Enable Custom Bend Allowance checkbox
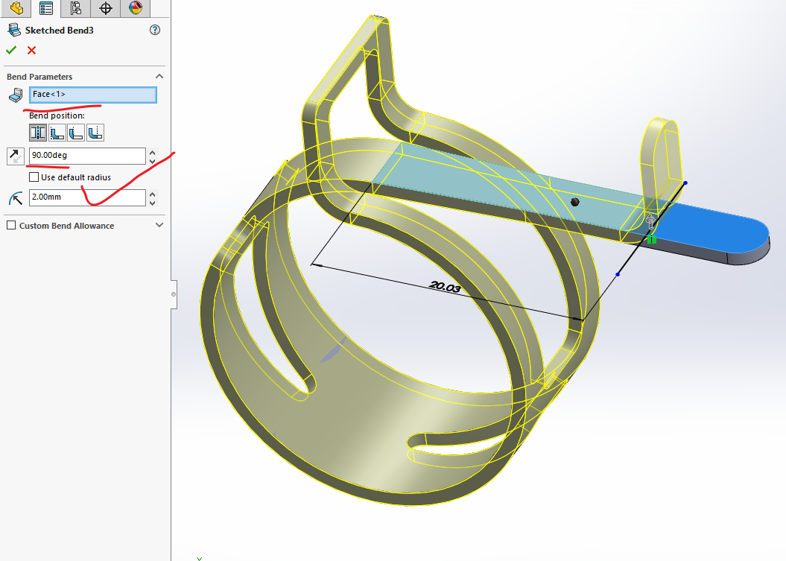This screenshot has height=561, width=786. pyautogui.click(x=11, y=226)
